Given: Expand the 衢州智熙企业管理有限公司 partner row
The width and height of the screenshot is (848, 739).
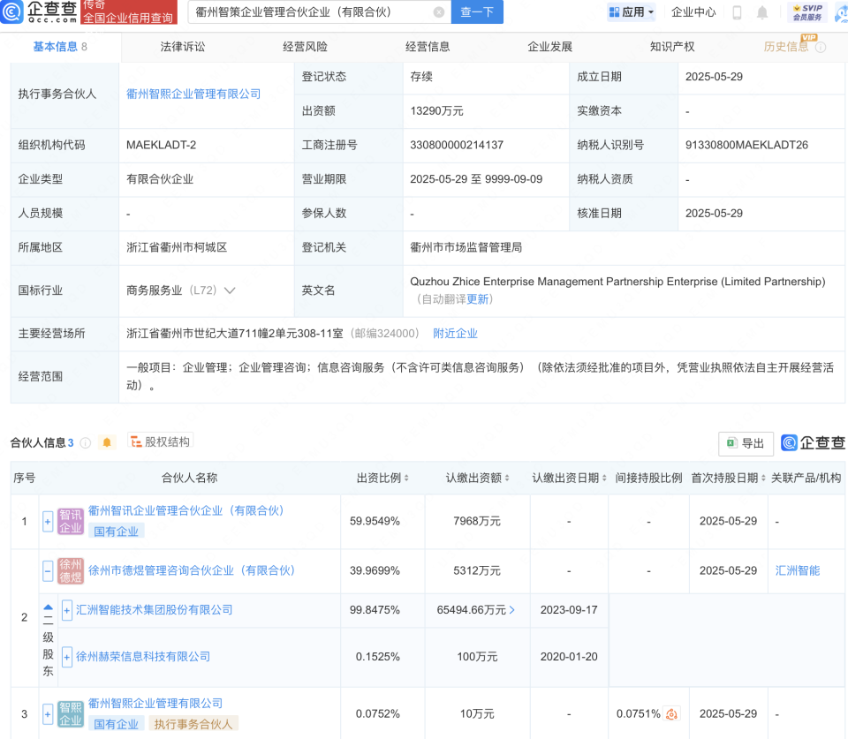Looking at the screenshot, I should point(48,714).
